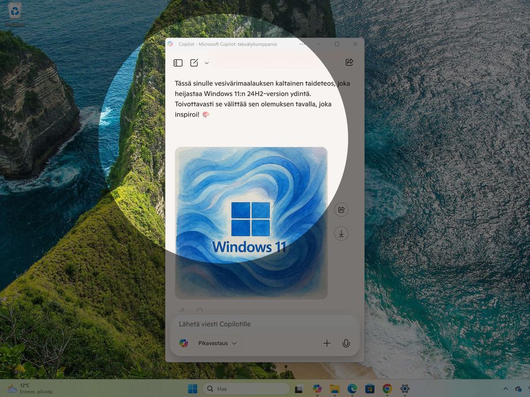Open the three-dots menu in title bar

click(x=303, y=44)
